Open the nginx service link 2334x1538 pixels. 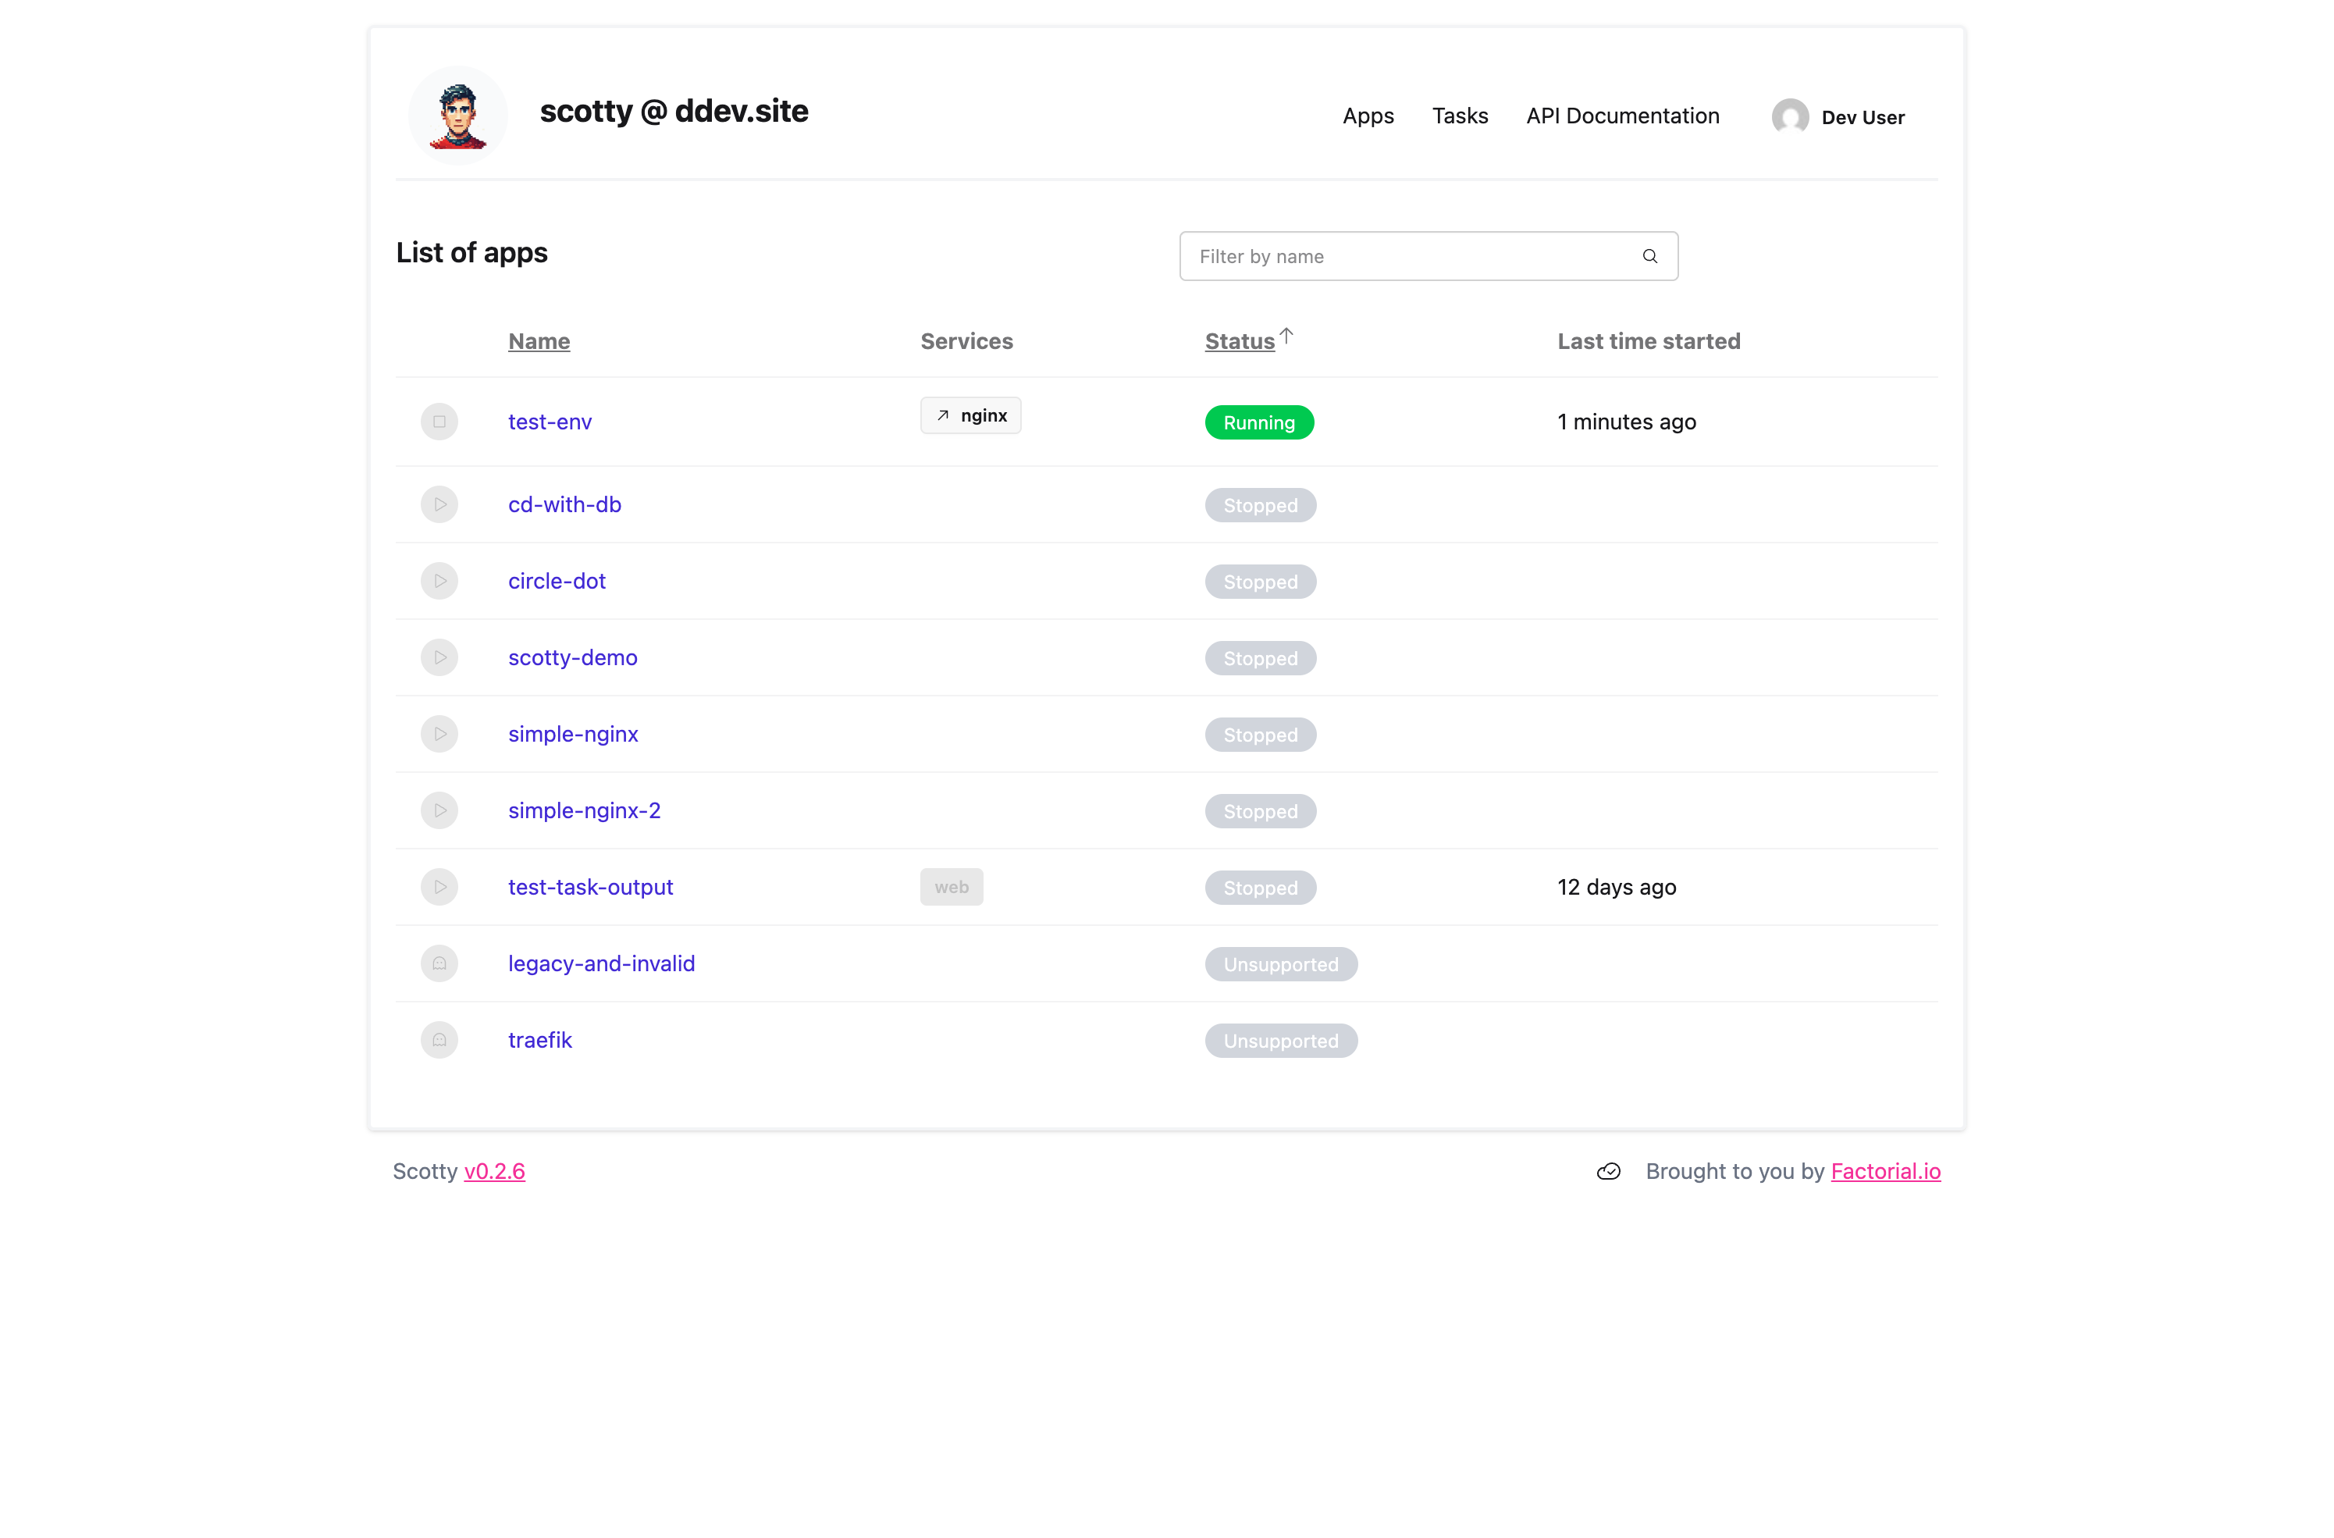click(x=971, y=415)
